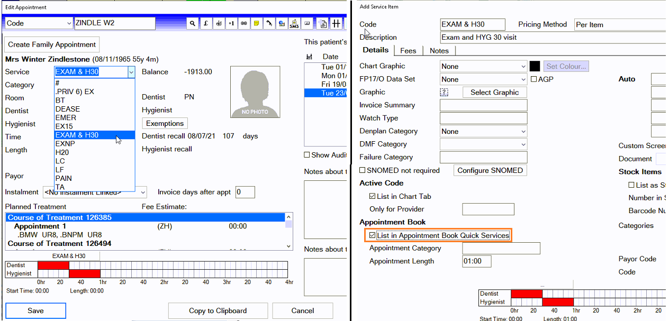The width and height of the screenshot is (669, 321).
Task: Click the service Description field
Action: (x=553, y=38)
